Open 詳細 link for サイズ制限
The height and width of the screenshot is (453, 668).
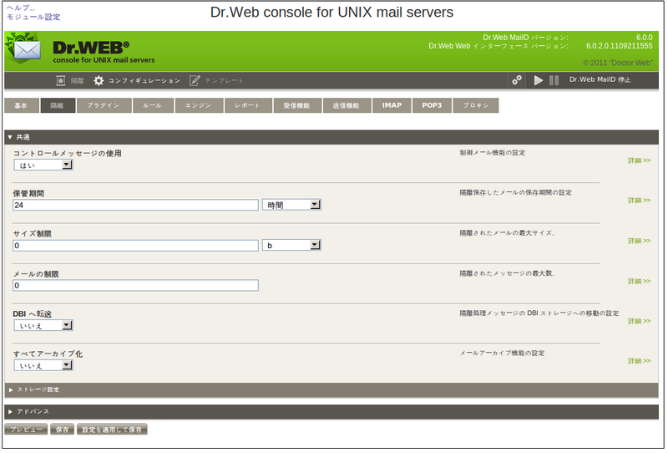[639, 241]
